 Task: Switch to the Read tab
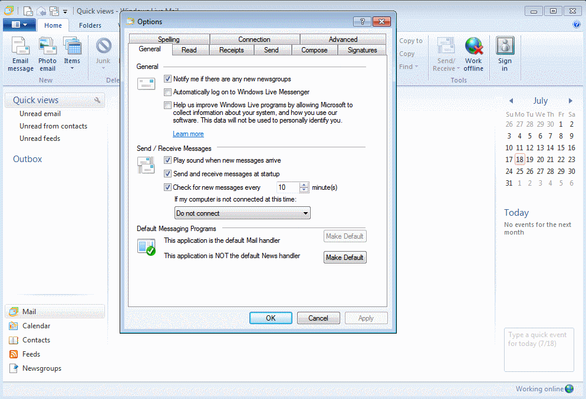[x=189, y=50]
